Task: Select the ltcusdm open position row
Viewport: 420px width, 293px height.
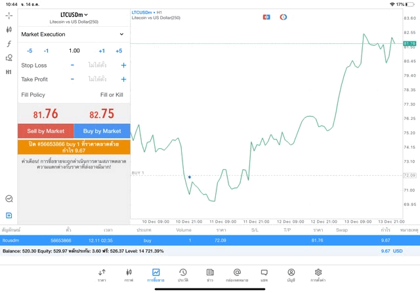Action: 210,241
